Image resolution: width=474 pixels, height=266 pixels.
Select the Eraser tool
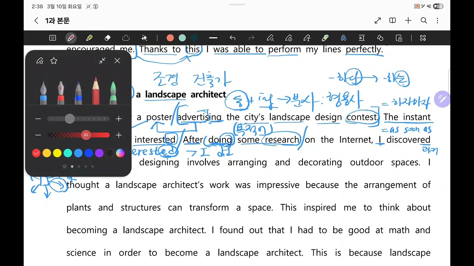click(107, 38)
